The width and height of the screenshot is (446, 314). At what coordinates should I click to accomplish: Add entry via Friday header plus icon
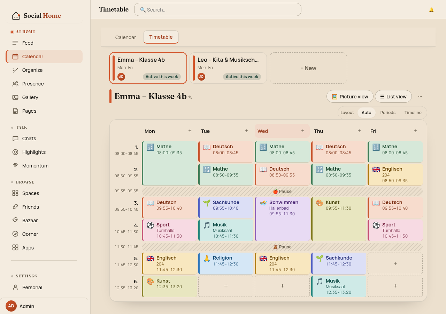click(x=416, y=131)
